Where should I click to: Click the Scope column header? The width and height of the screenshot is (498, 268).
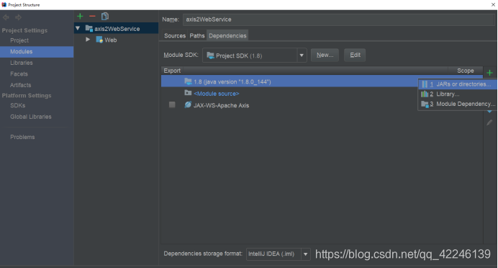466,71
